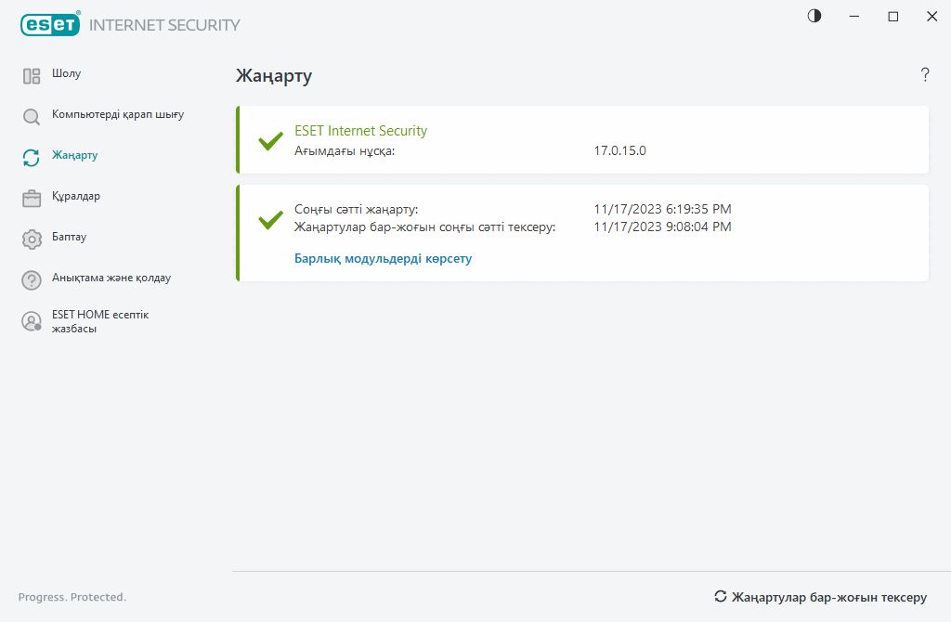This screenshot has width=951, height=622.
Task: Click the green checkmark beside last update
Action: tap(270, 220)
